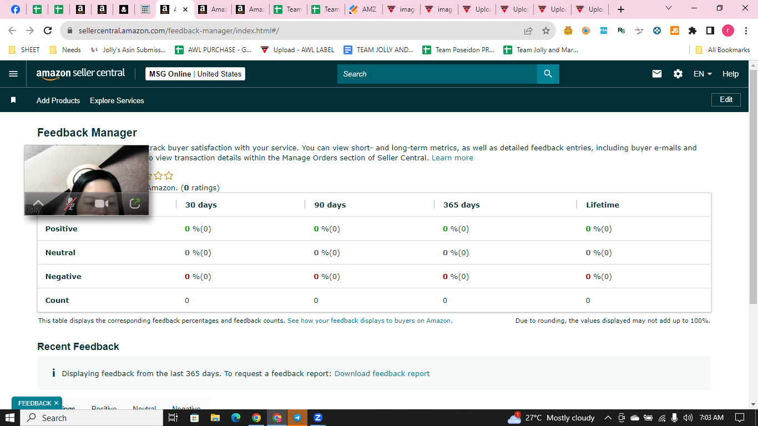The image size is (758, 426).
Task: Open Upload - AWL LABEL bookmark
Action: 297,50
